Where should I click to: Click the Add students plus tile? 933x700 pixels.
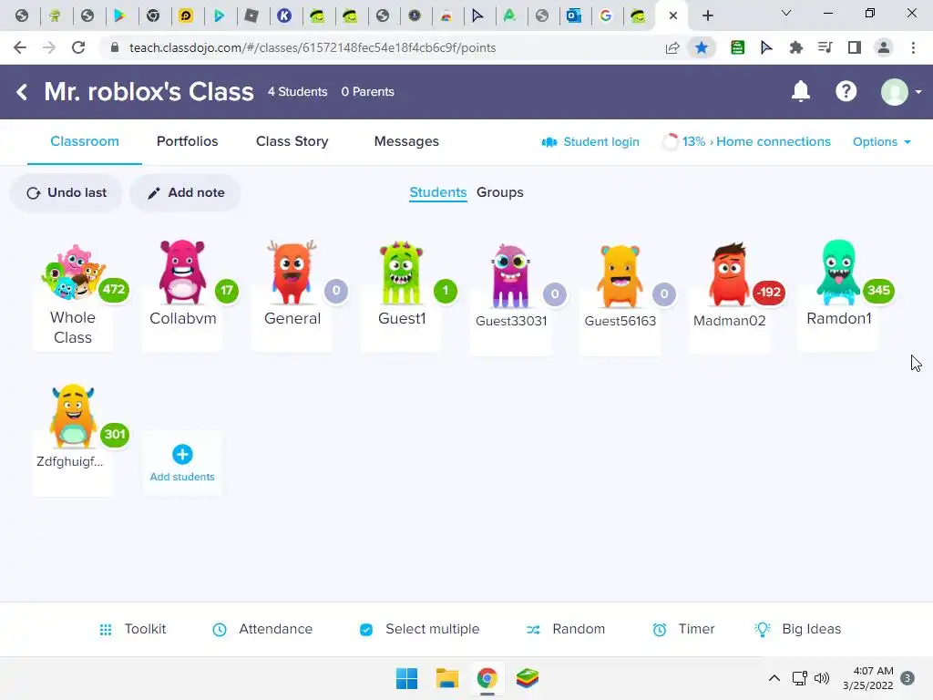182,463
